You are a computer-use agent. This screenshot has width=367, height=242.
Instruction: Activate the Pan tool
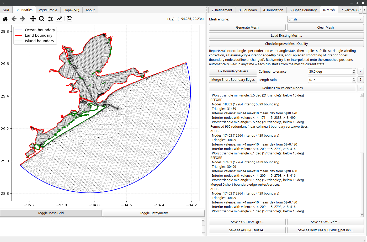click(x=33, y=19)
